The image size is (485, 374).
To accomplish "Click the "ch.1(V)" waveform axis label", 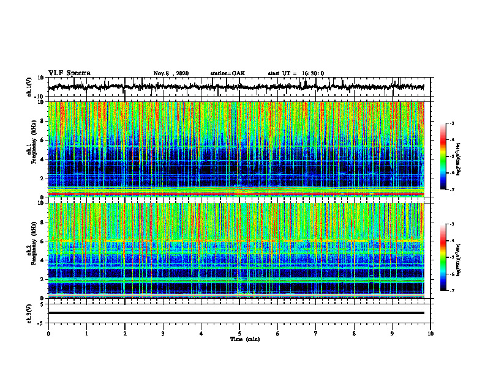I will point(29,87).
